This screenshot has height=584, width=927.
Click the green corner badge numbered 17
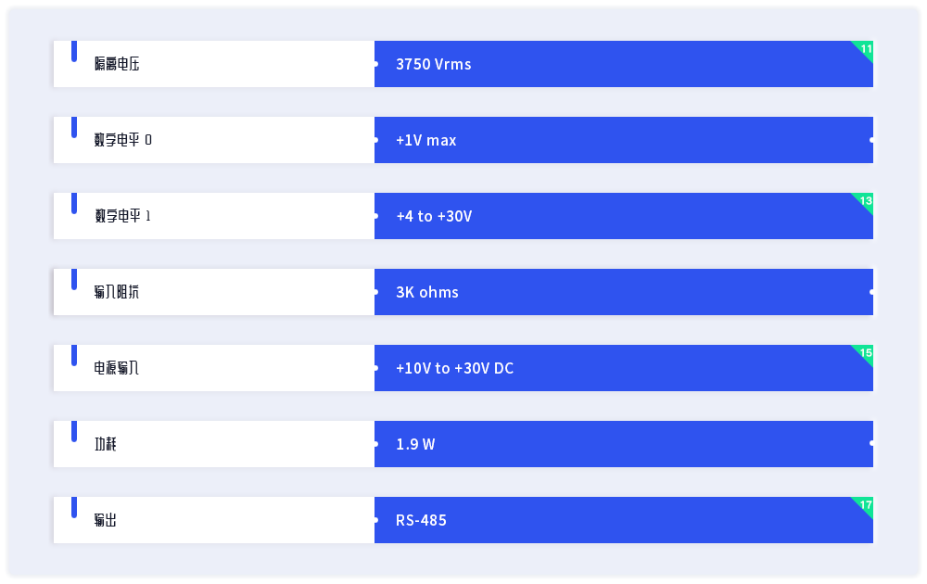click(866, 504)
